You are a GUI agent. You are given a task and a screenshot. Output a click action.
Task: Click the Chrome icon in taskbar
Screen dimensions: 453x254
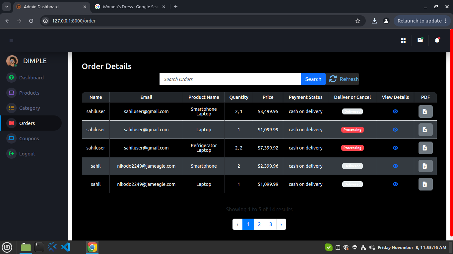(x=92, y=247)
